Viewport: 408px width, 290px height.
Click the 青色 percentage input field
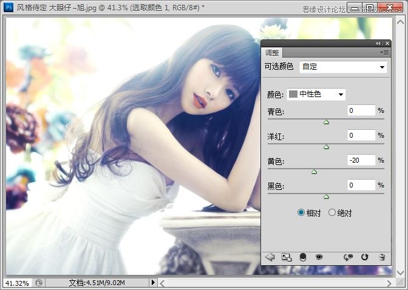[x=361, y=110]
